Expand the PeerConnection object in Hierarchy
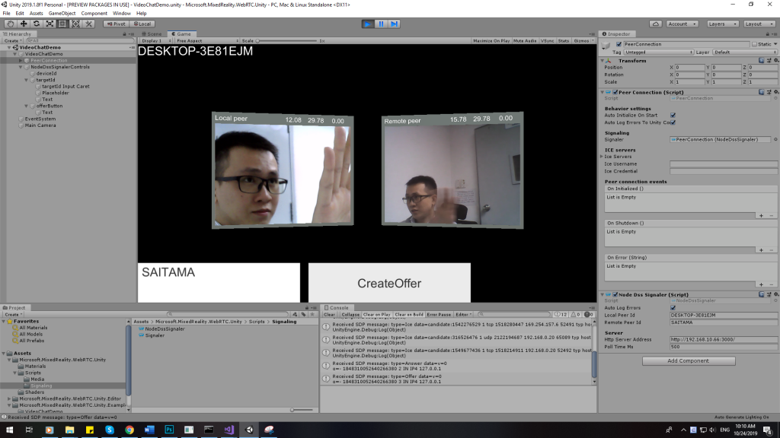780x438 pixels. click(x=21, y=61)
